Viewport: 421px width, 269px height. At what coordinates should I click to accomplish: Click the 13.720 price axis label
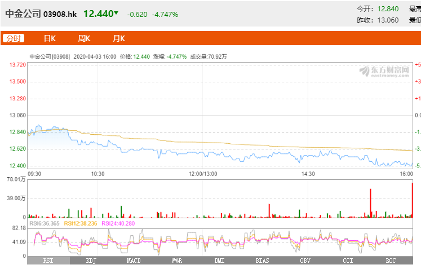tap(17, 65)
